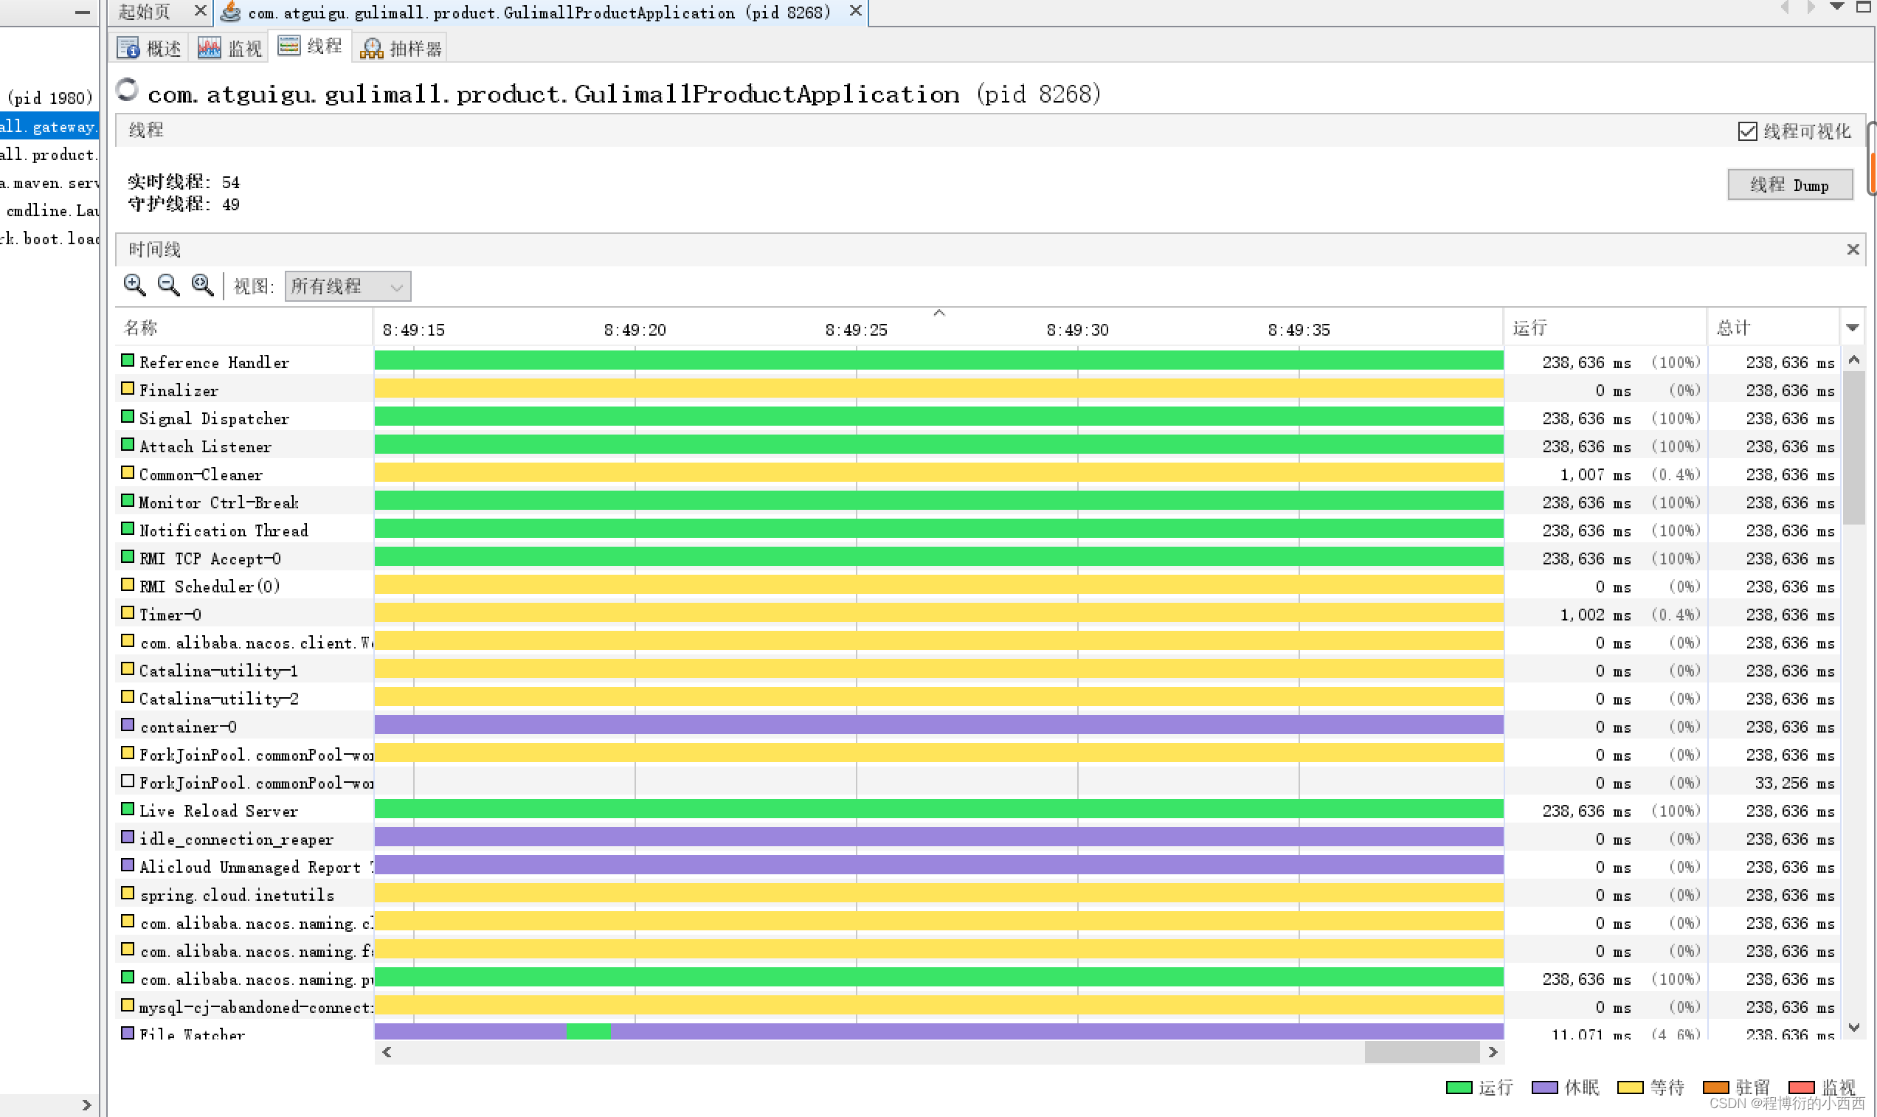The height and width of the screenshot is (1117, 1877).
Task: Click the container-0 thread state square
Action: pos(128,725)
